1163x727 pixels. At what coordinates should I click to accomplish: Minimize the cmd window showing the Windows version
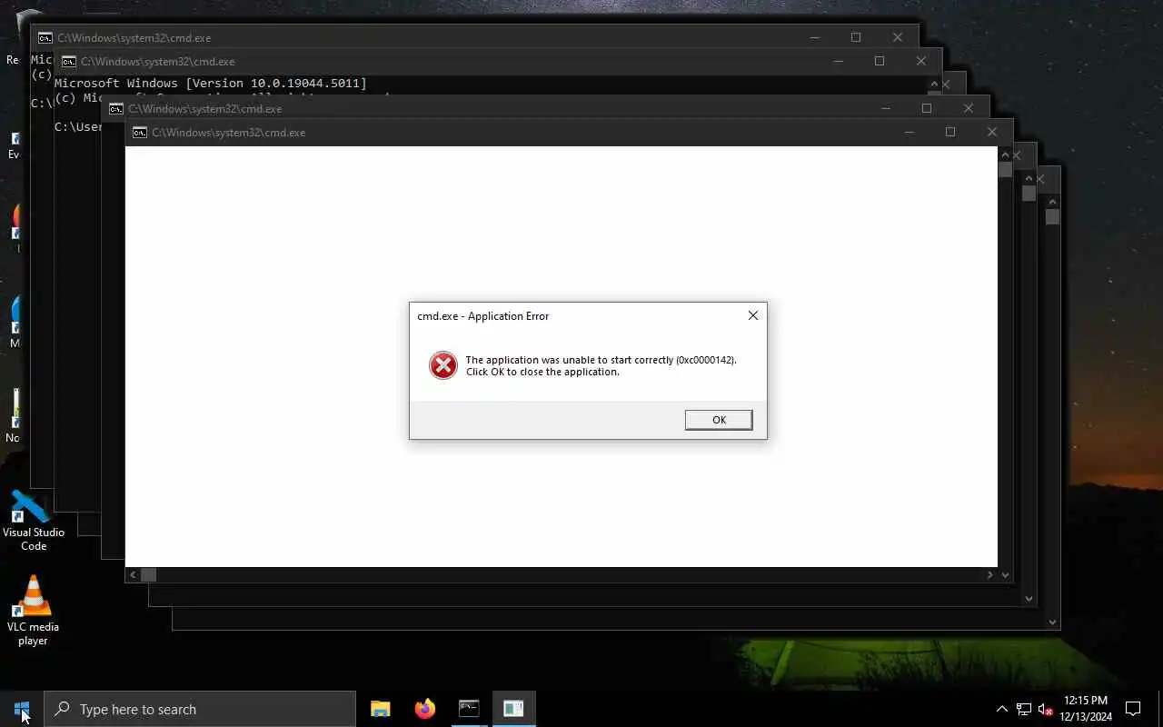coord(838,61)
